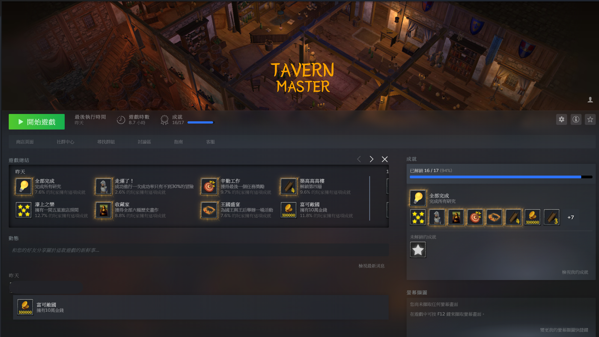Viewport: 599px width, 337px height.
Task: Add game to favorites with star icon
Action: point(590,119)
